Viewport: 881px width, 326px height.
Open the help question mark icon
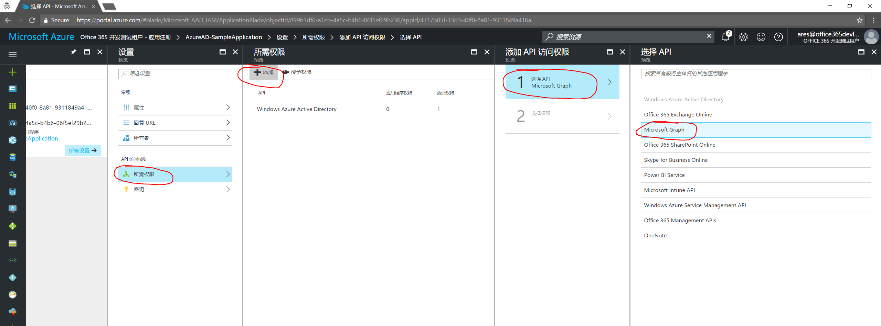click(778, 37)
